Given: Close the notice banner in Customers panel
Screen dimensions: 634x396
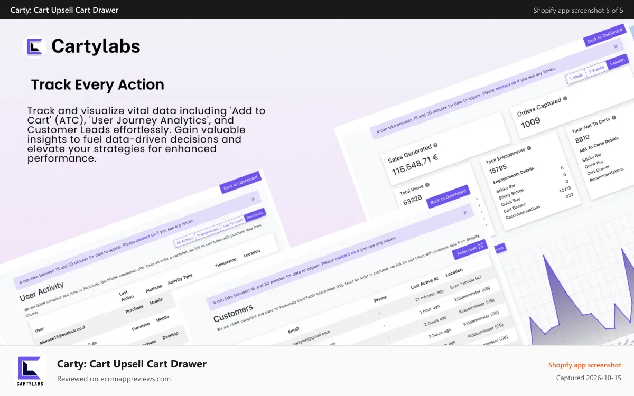Looking at the screenshot, I should (465, 213).
